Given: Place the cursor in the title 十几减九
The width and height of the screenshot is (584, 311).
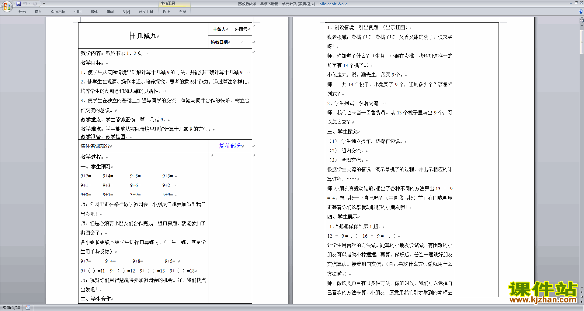Looking at the screenshot, I should pyautogui.click(x=143, y=36).
